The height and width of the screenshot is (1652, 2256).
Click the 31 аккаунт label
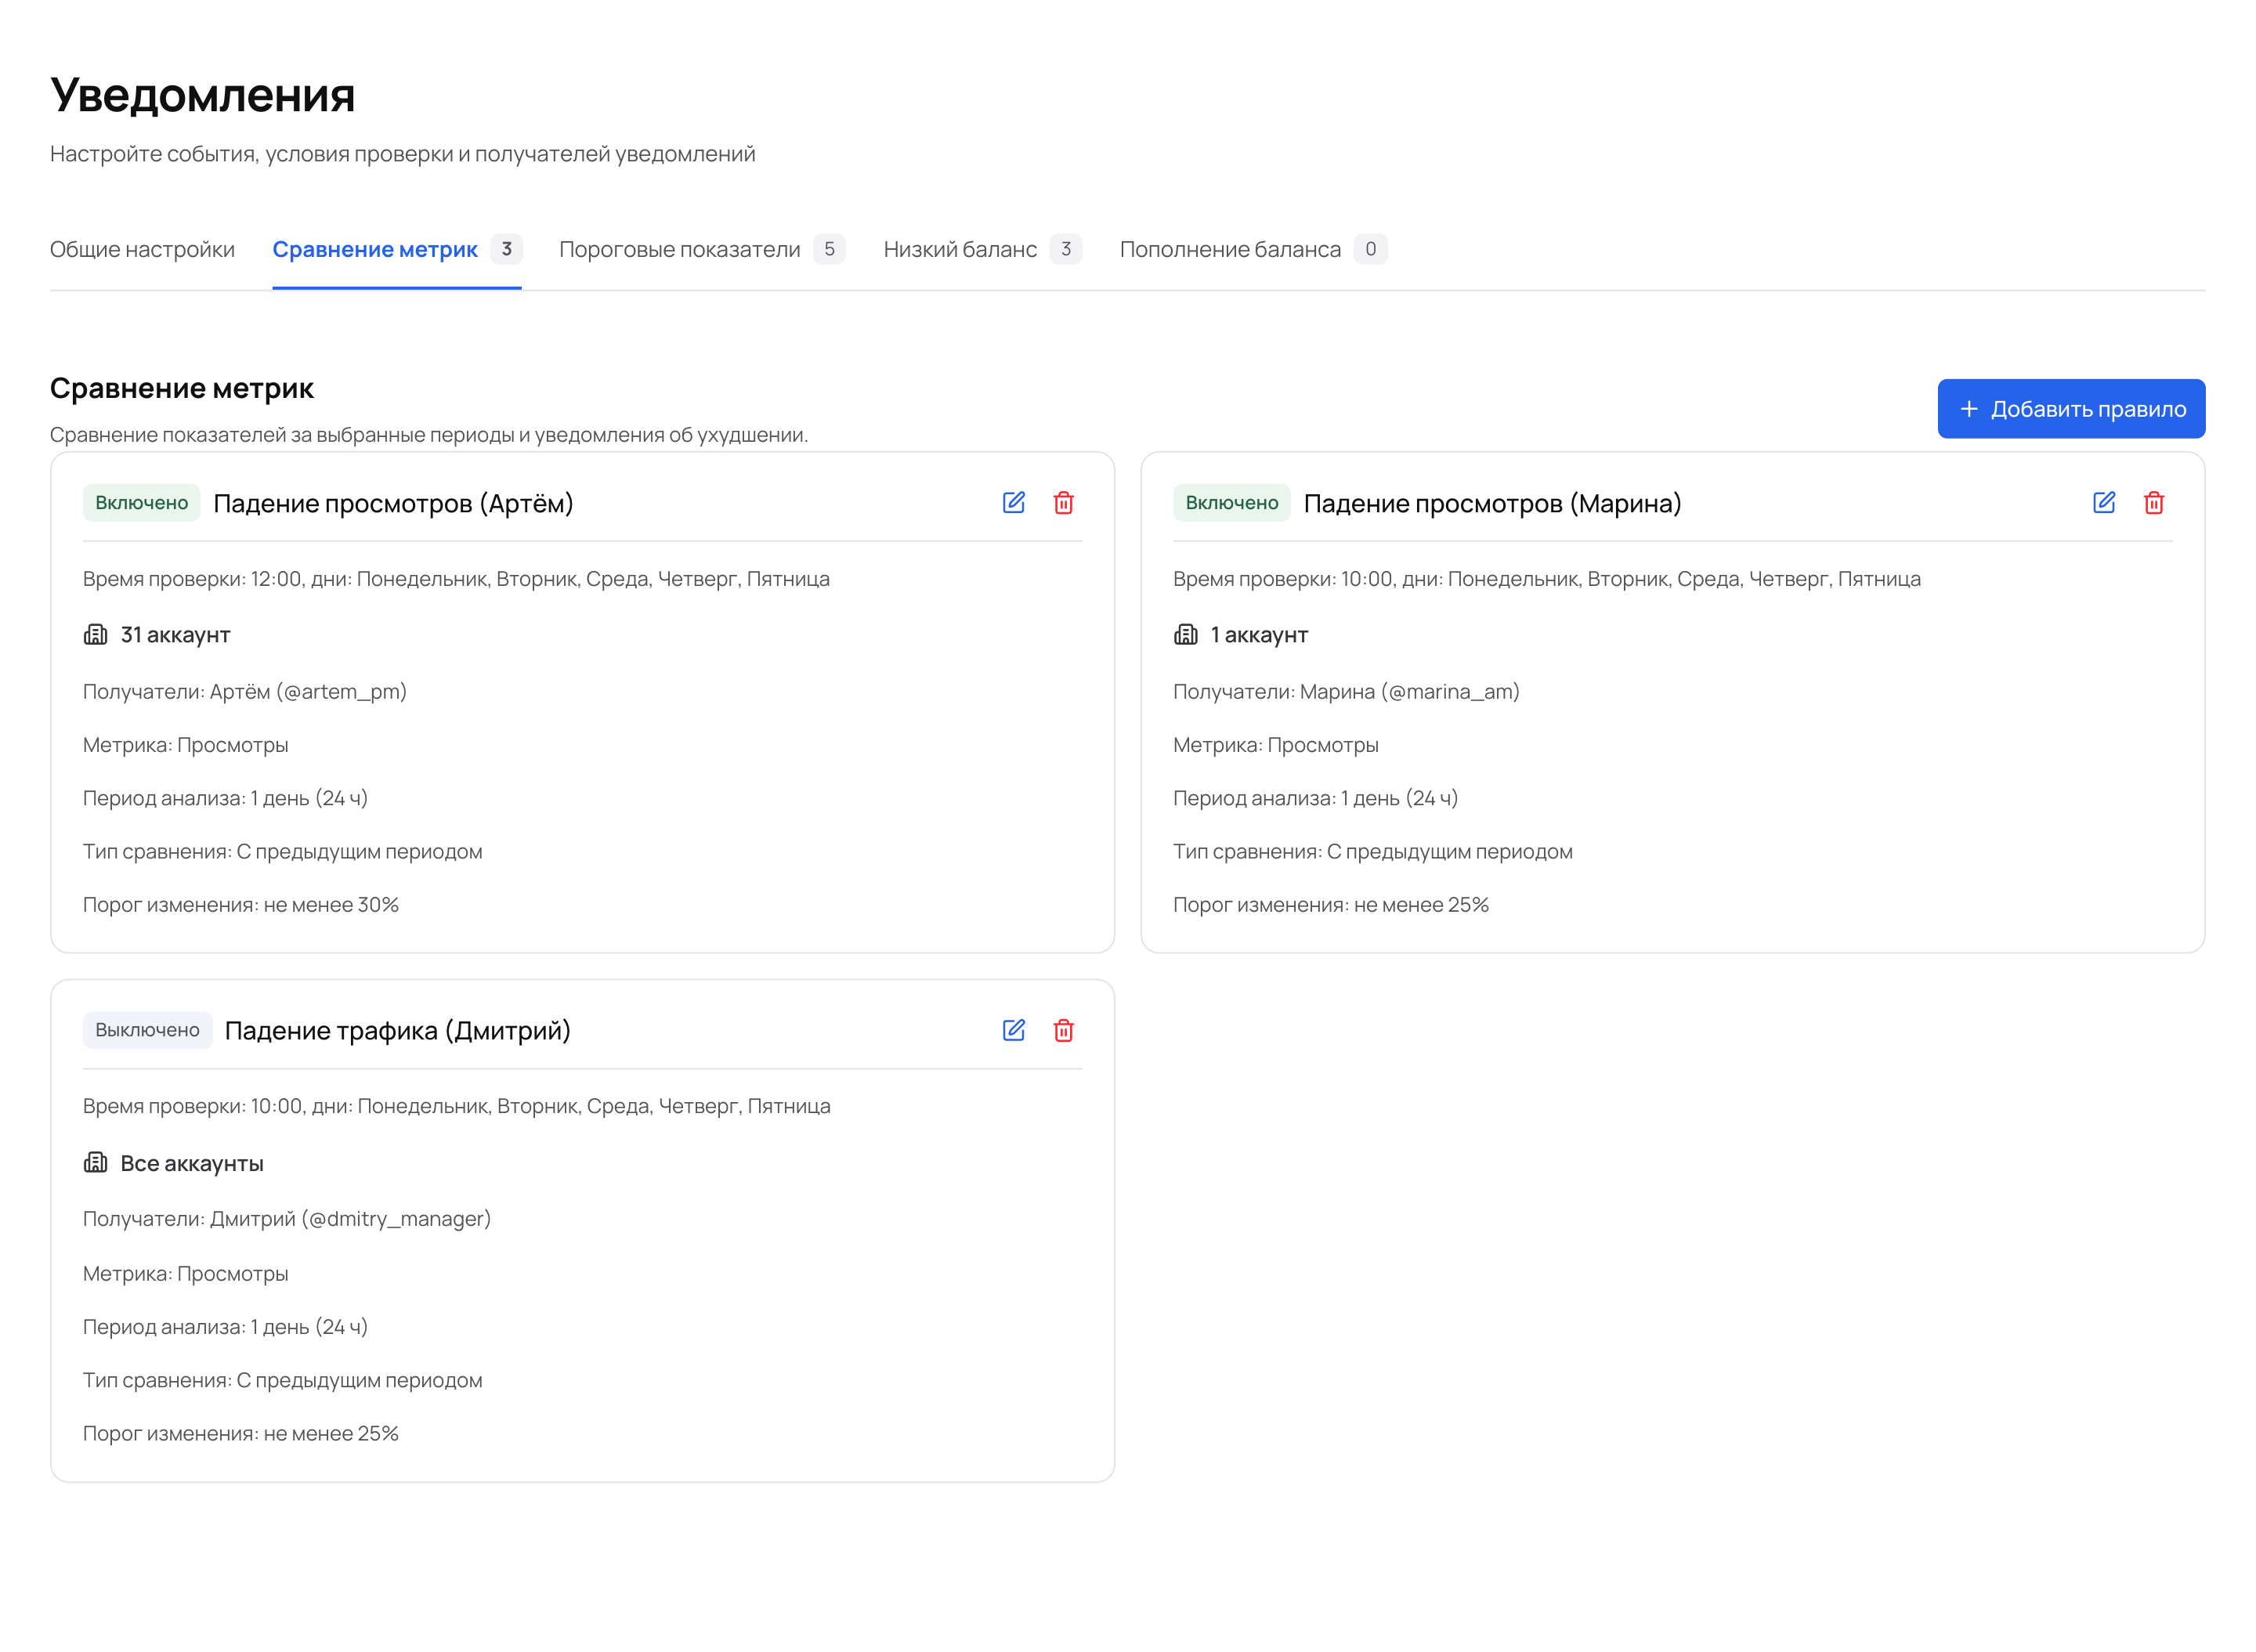click(175, 635)
